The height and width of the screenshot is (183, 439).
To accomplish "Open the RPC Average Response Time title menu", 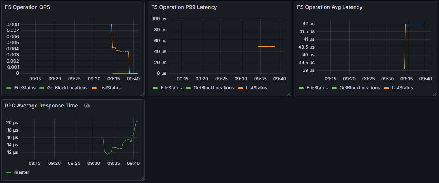I will coord(41,106).
